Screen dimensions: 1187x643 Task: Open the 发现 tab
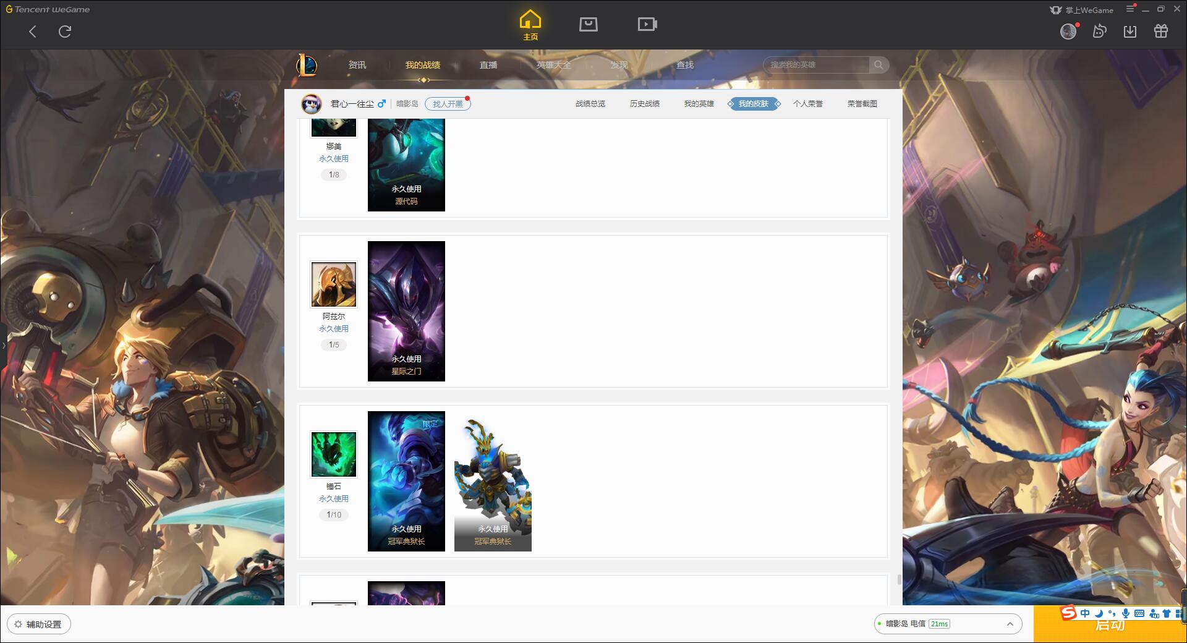click(x=619, y=65)
